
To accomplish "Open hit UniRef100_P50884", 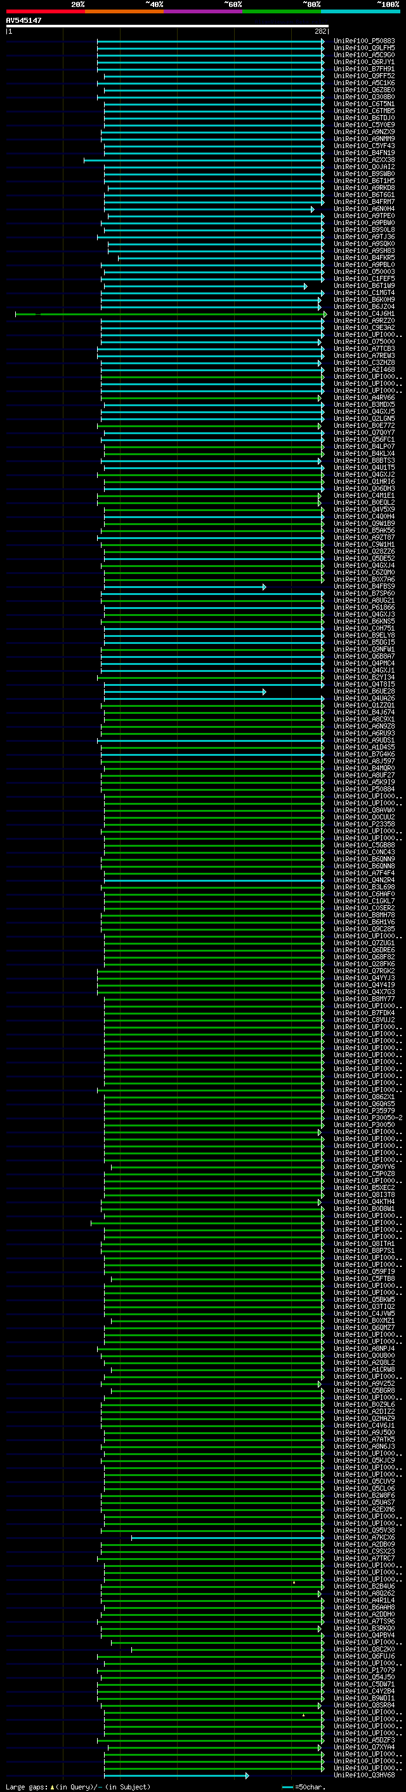I will pyautogui.click(x=364, y=790).
